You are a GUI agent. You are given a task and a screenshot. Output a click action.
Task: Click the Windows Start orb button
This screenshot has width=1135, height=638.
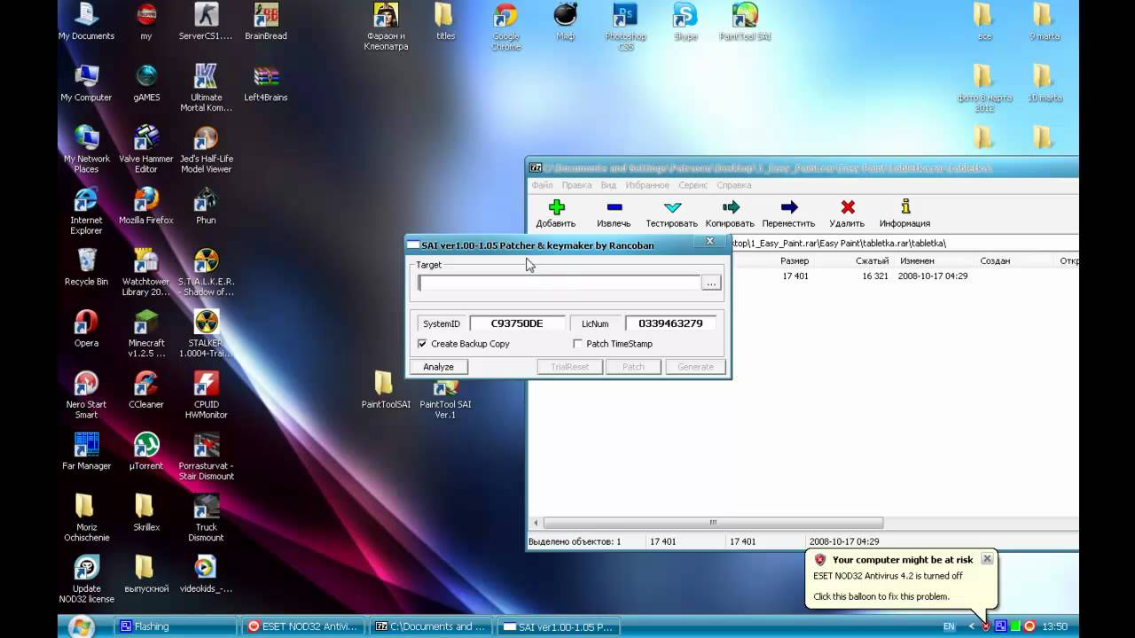click(x=81, y=626)
